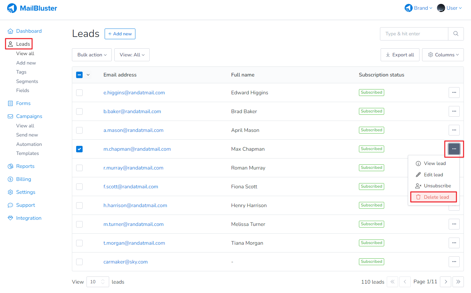Uncheck the Max Chapman lead checkbox
The height and width of the screenshot is (293, 471).
coord(79,149)
